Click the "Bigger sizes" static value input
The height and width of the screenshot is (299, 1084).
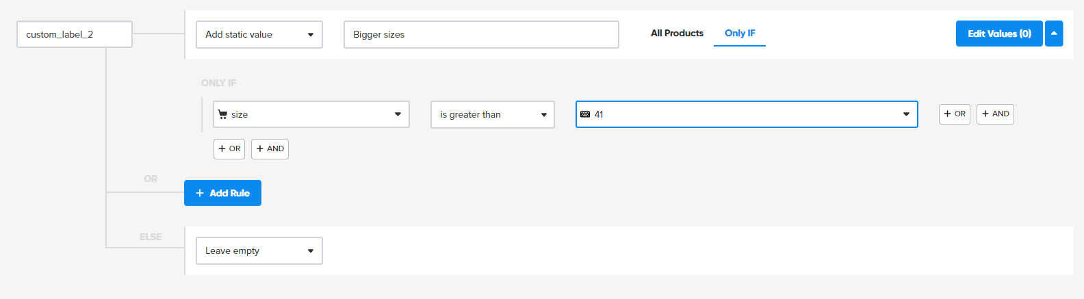pyautogui.click(x=480, y=35)
